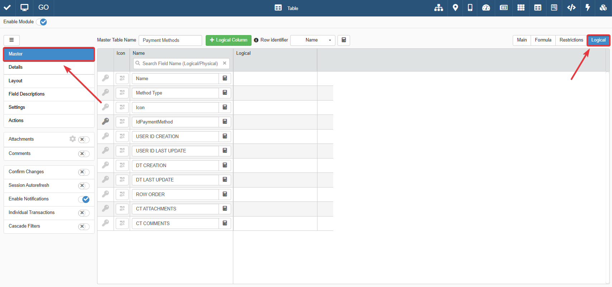Open the code brackets icon
The width and height of the screenshot is (612, 287).
coord(572,8)
